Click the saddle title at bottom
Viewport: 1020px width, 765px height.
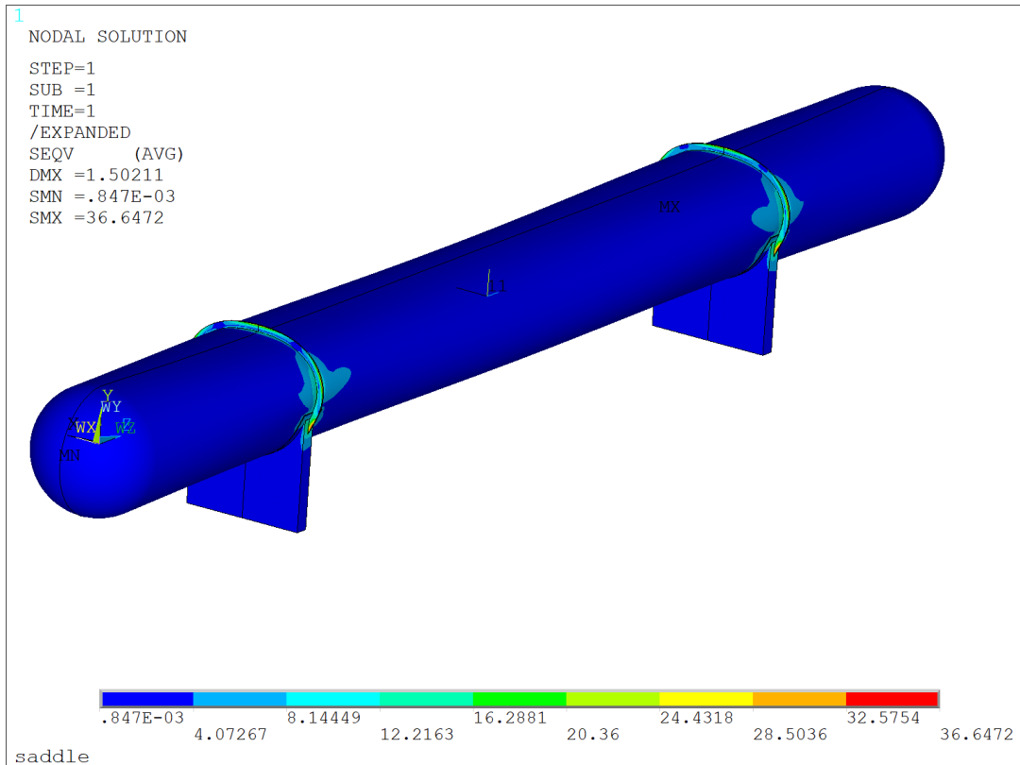(52, 756)
